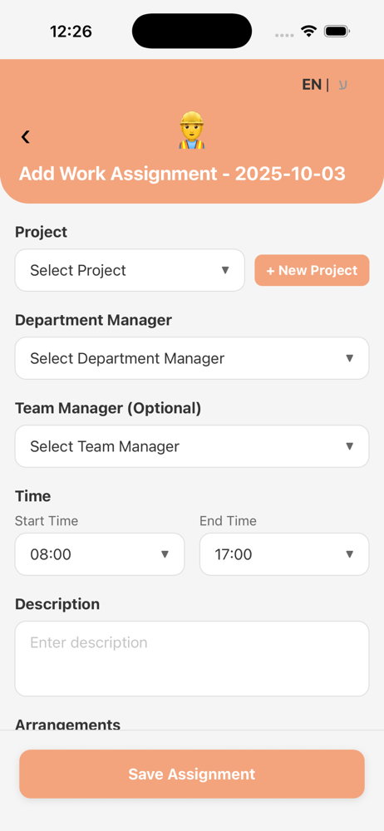
Task: Focus the Enter description text area
Action: [x=192, y=659]
